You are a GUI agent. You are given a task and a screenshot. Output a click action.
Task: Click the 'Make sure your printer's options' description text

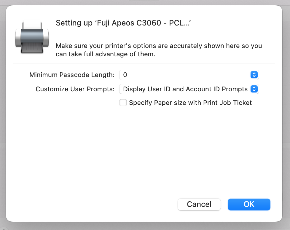click(x=159, y=50)
